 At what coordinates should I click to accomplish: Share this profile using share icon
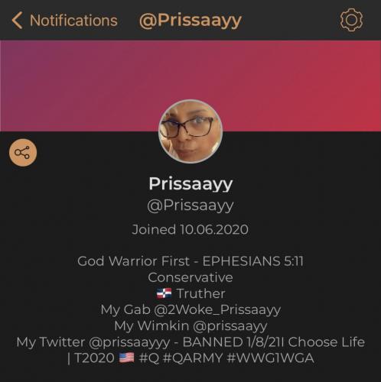(x=23, y=153)
